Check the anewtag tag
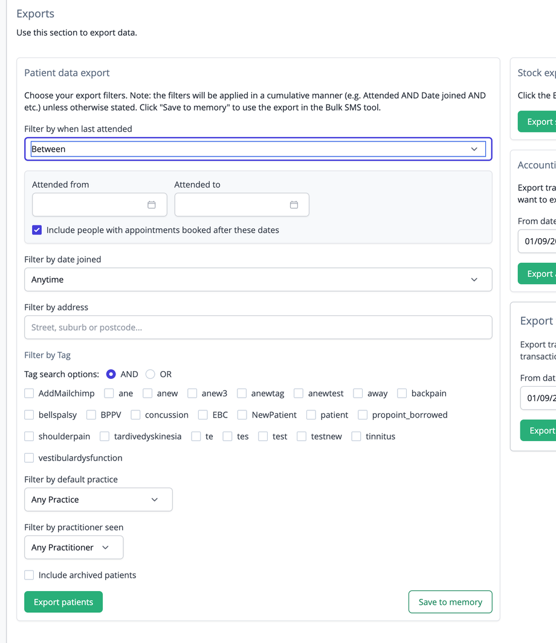This screenshot has width=556, height=643. pos(242,393)
